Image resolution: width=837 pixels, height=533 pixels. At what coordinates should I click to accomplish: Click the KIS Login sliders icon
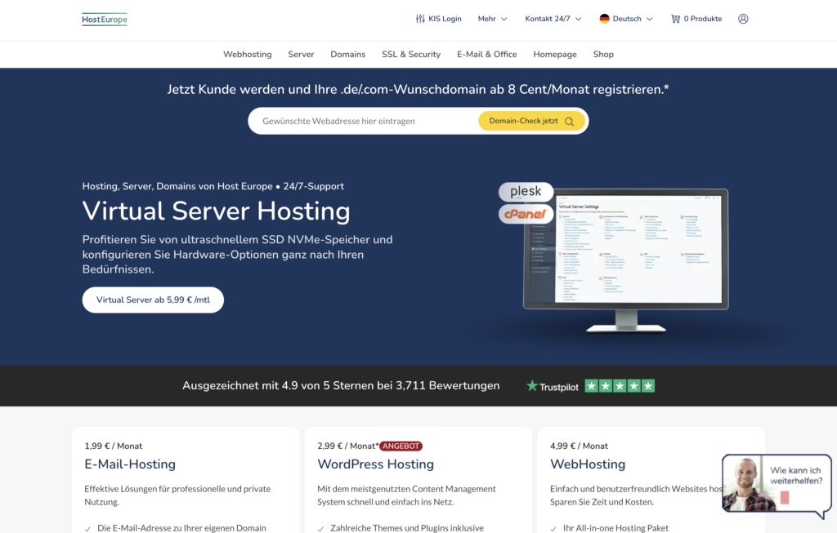coord(420,18)
